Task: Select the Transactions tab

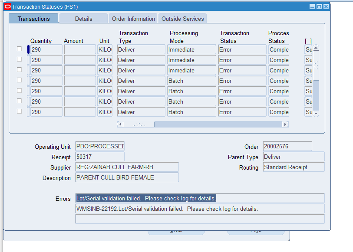Action: [x=33, y=19]
